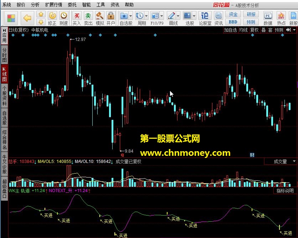Switch to 个股资料 sidebar tab
The image size is (298, 238).
(x=4, y=96)
